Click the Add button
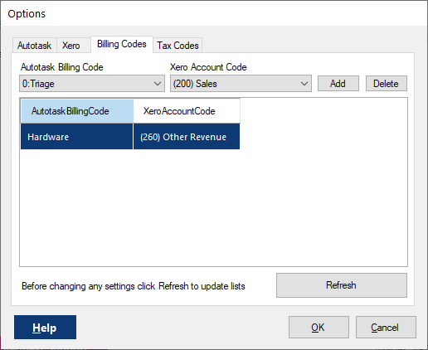428x350 pixels. click(x=338, y=84)
